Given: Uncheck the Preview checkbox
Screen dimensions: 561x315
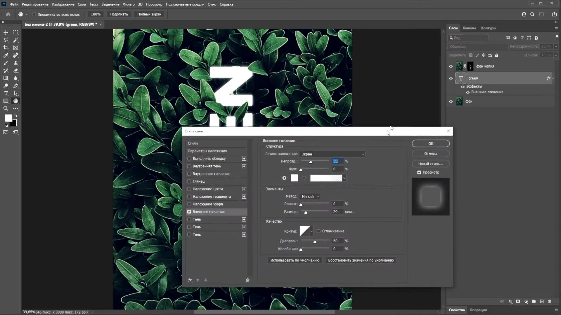Looking at the screenshot, I should 419,172.
